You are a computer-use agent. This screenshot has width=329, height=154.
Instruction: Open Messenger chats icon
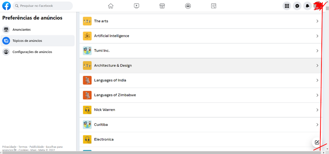pos(297,6)
